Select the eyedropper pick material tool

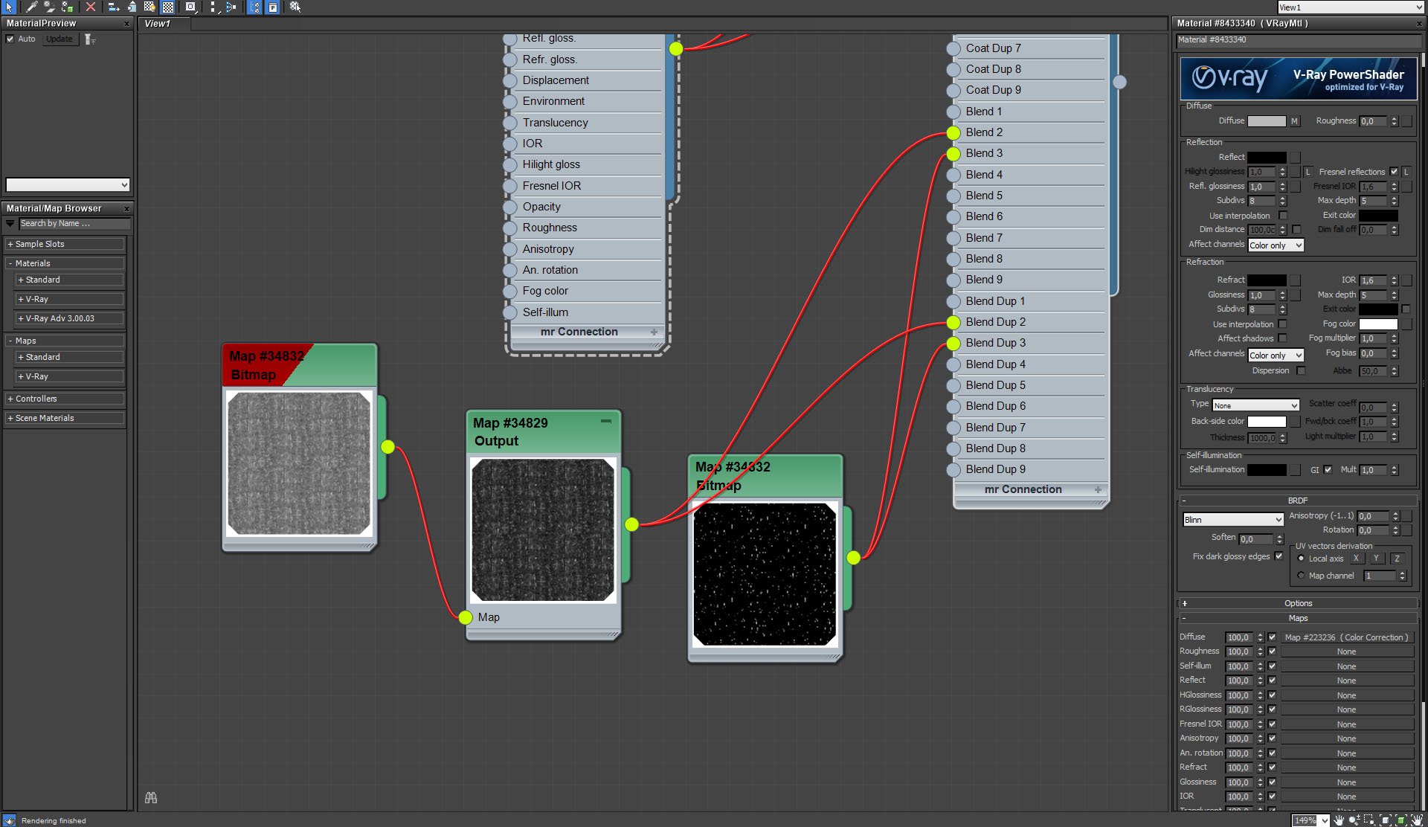pos(31,7)
